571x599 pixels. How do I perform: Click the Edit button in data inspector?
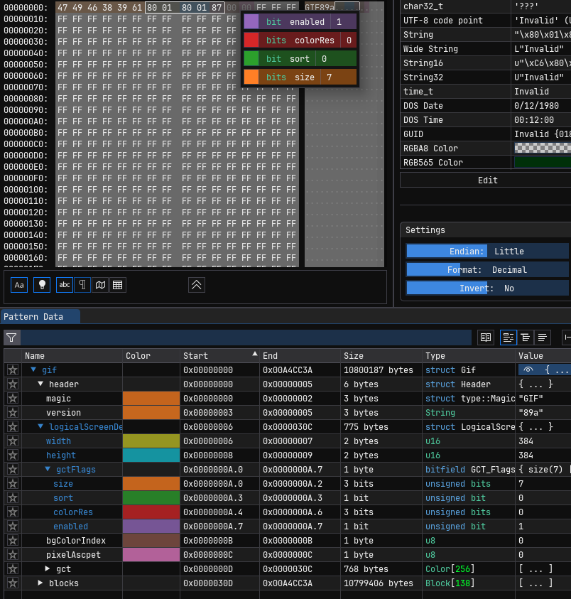pos(487,180)
